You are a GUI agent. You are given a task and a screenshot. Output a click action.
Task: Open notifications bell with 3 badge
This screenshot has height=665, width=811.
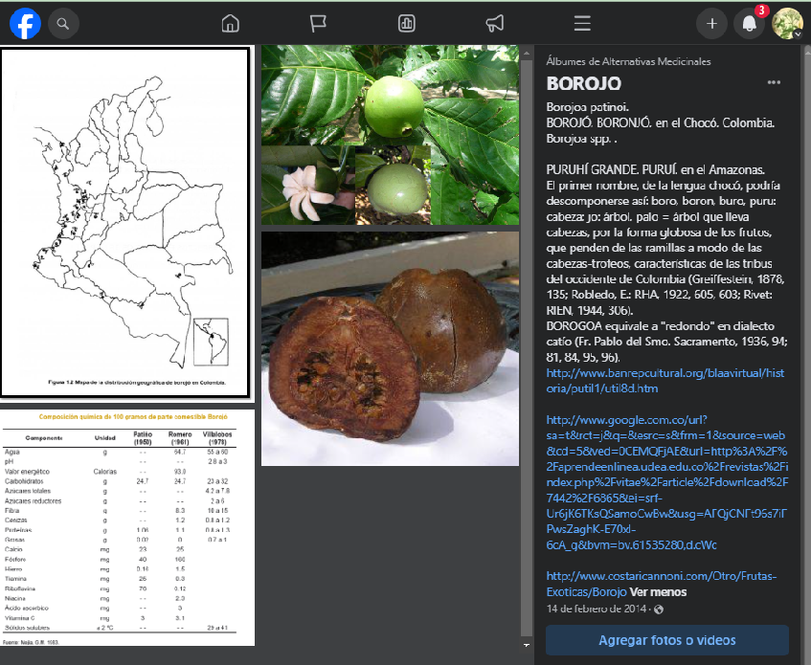tap(750, 24)
